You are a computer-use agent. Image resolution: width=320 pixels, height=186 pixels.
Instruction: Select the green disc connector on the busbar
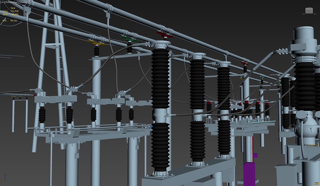coord(129,39)
